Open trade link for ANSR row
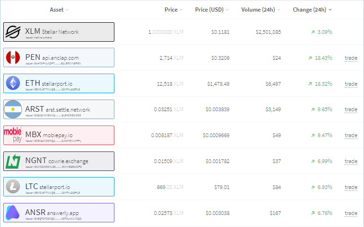 click(351, 213)
